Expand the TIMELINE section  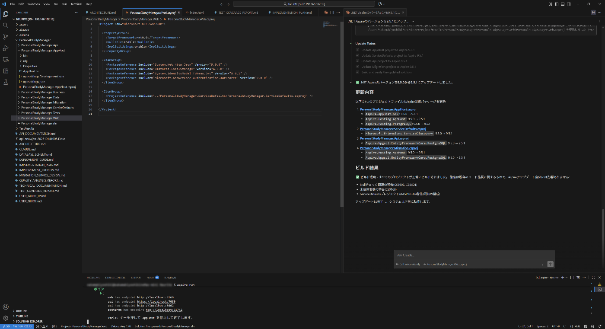coord(22,316)
